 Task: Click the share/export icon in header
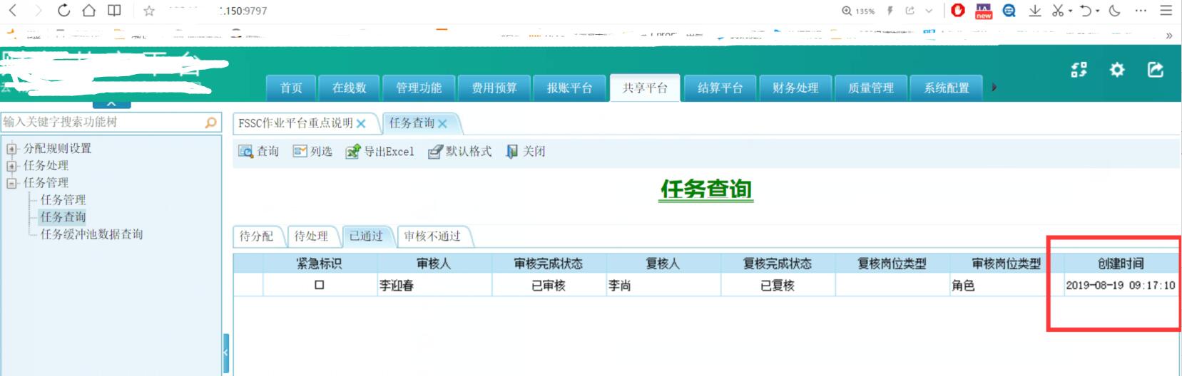click(1156, 70)
